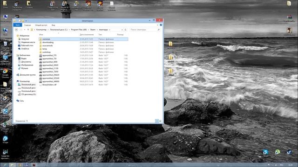This screenshot has width=298, height=167.
Task: Click the Локальный диск (C:) breadcrumb
Action: (59, 30)
